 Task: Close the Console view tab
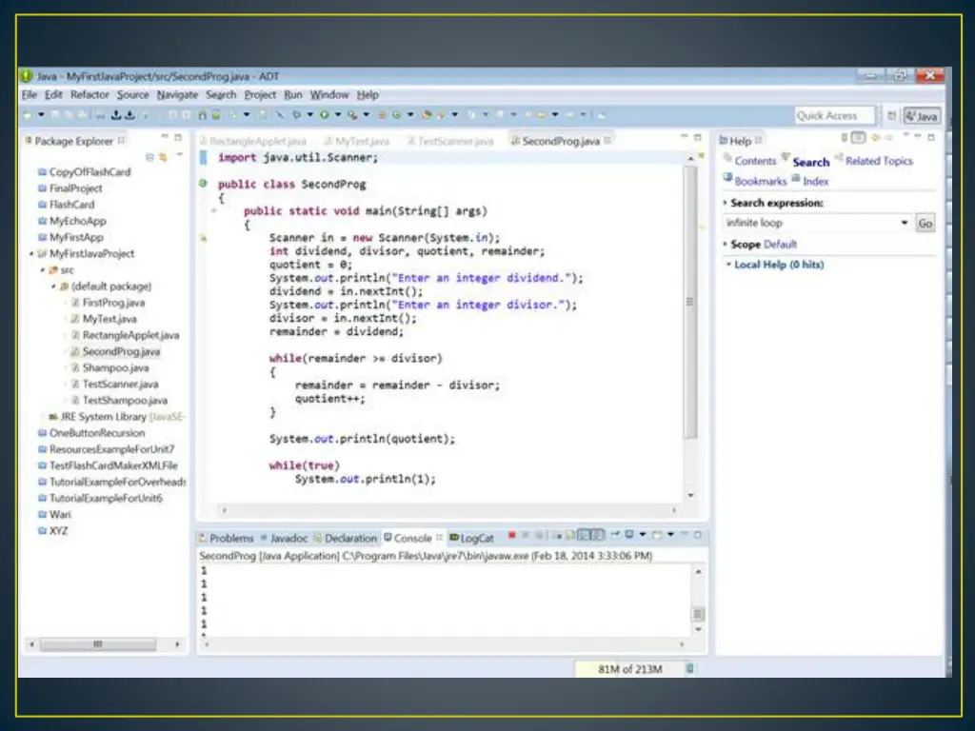(x=440, y=537)
